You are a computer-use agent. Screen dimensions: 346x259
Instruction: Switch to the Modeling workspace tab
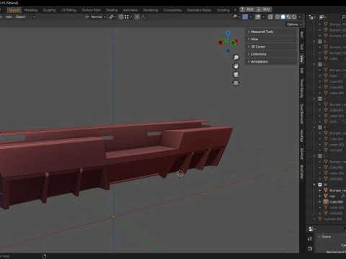(31, 10)
